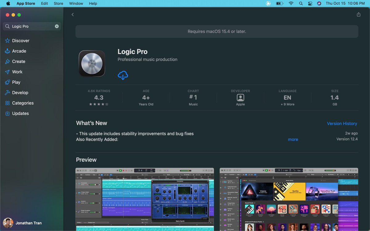
Task: Open the Edit menu
Action: 44,3
